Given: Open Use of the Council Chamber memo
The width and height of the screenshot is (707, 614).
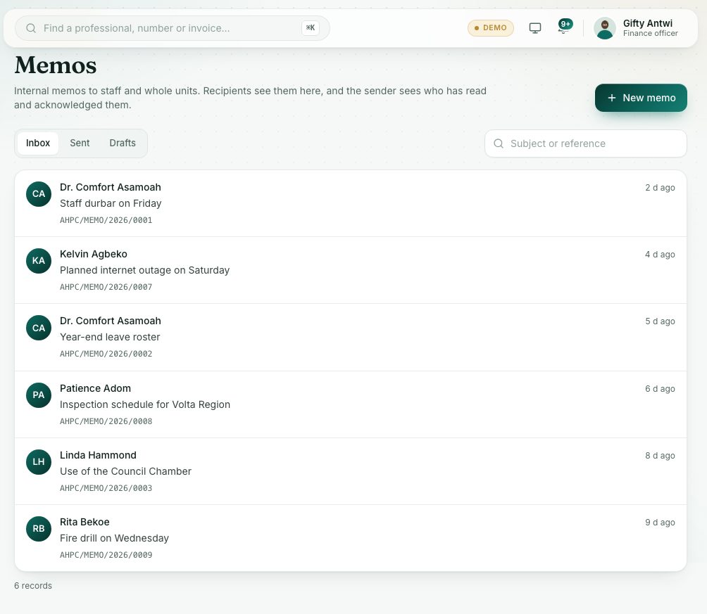Looking at the screenshot, I should point(351,471).
